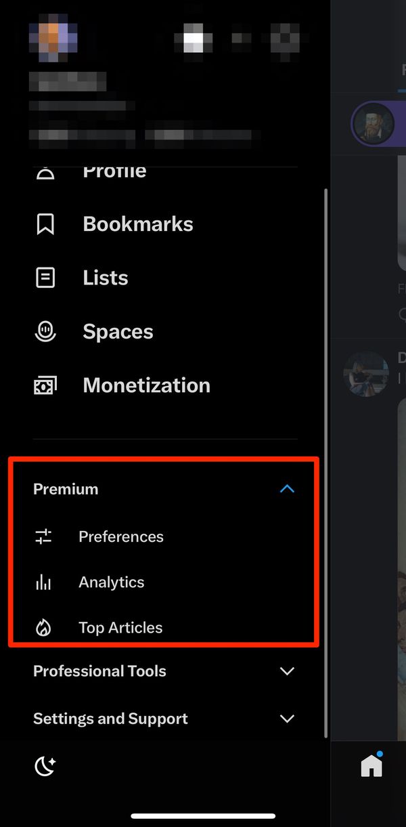Image resolution: width=406 pixels, height=827 pixels.
Task: Click the Monetization money icon
Action: 45,385
